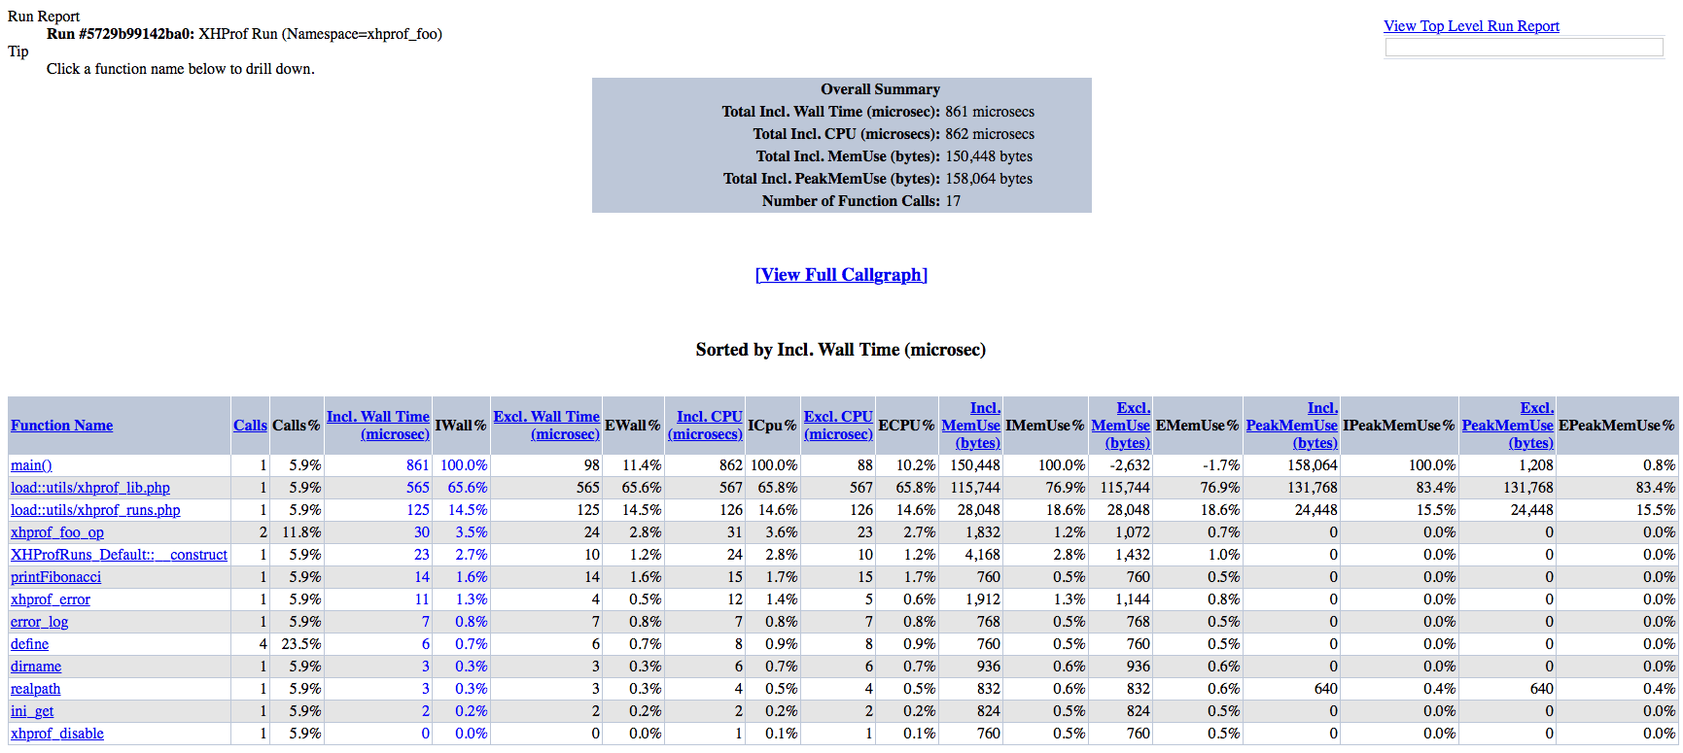Select 4,168 Incl. MemUse in XHProfRuns_Default row

(982, 555)
